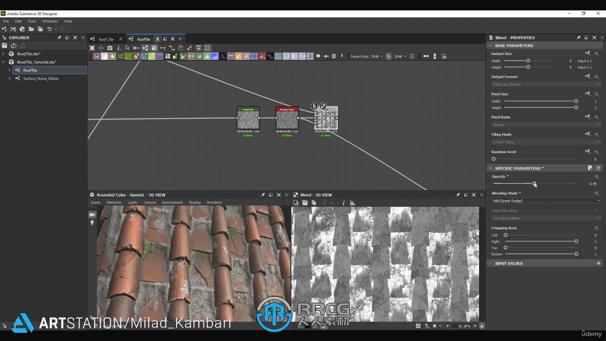Add a Blend node from node shelf
The width and height of the screenshot is (606, 341).
click(x=105, y=56)
